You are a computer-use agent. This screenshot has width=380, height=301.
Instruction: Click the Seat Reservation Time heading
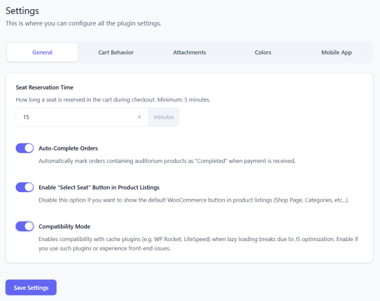44,87
